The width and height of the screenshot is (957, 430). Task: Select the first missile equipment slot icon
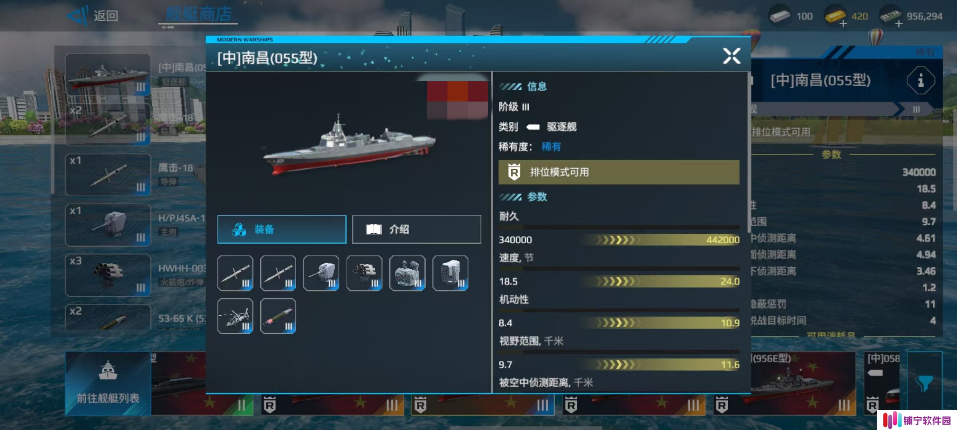coord(235,273)
